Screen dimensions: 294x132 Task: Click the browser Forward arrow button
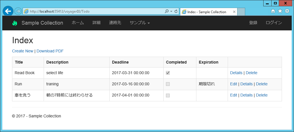tap(18, 11)
